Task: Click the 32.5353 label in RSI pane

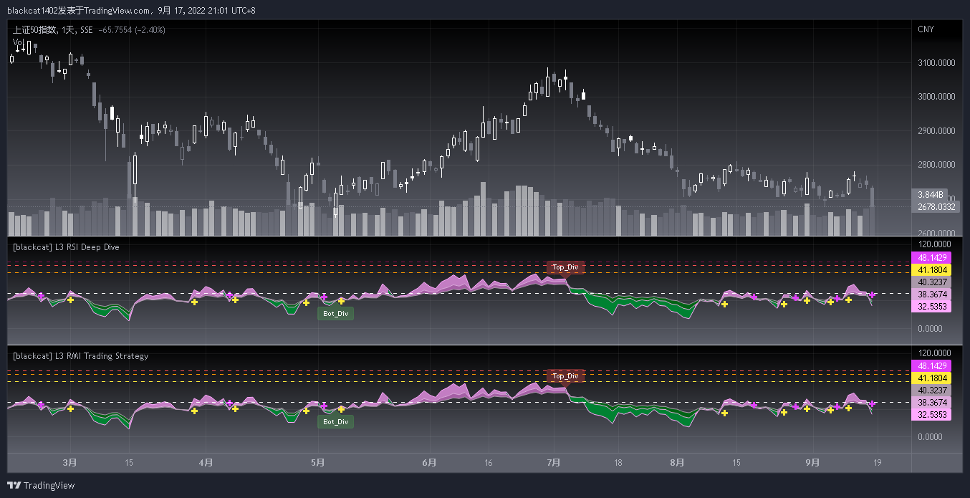Action: pos(931,306)
